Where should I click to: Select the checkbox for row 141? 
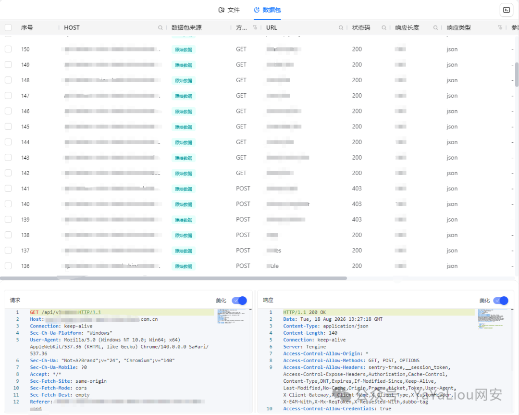pos(8,189)
